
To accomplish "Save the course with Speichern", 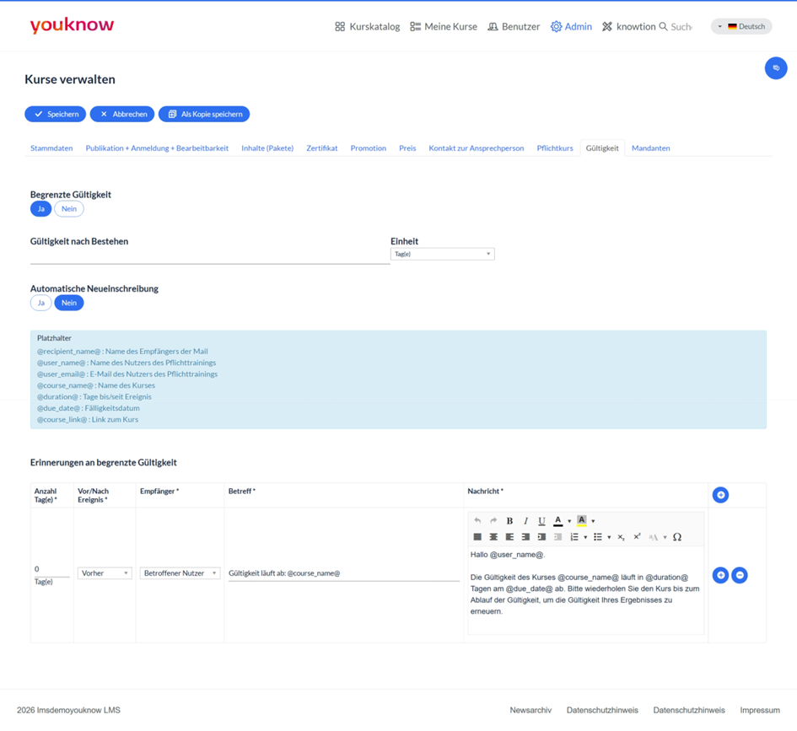I will tap(56, 115).
